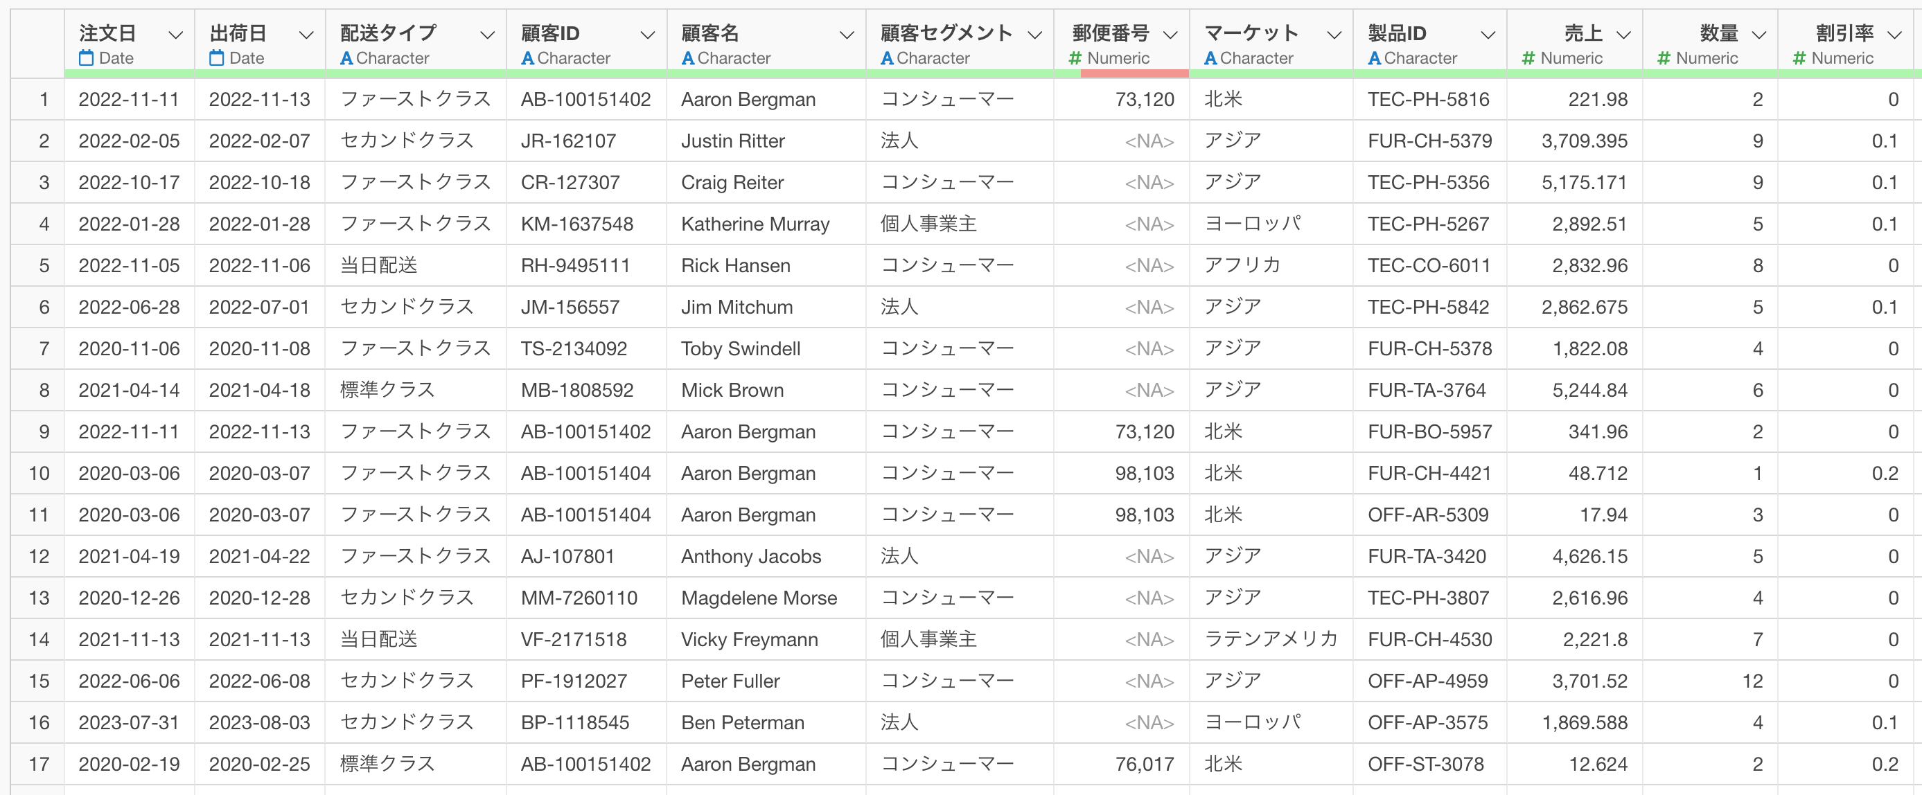The height and width of the screenshot is (795, 1922).
Task: Select the Justin Ritter customer name cell
Action: pyautogui.click(x=732, y=141)
